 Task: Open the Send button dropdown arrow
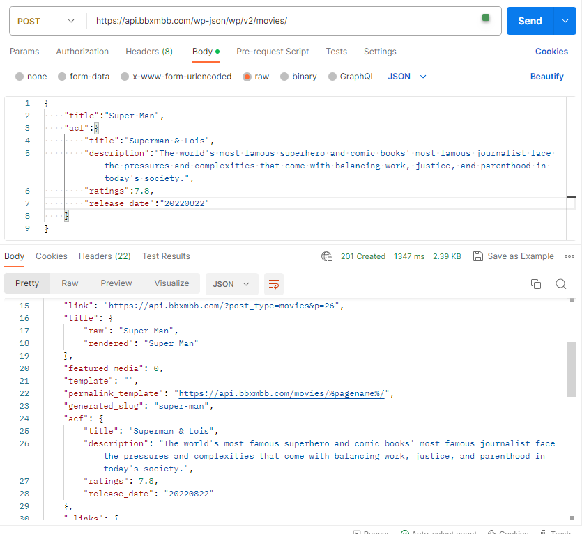(x=565, y=21)
